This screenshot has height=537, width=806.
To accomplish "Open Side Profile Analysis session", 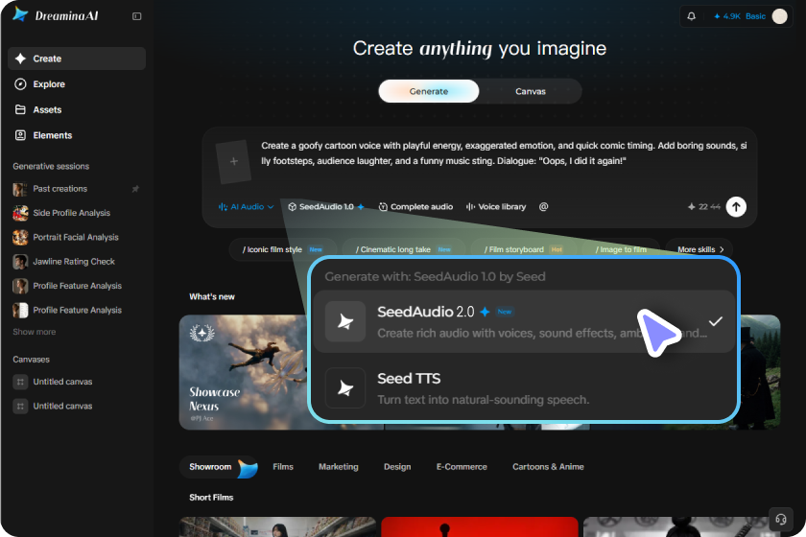I will tap(77, 213).
